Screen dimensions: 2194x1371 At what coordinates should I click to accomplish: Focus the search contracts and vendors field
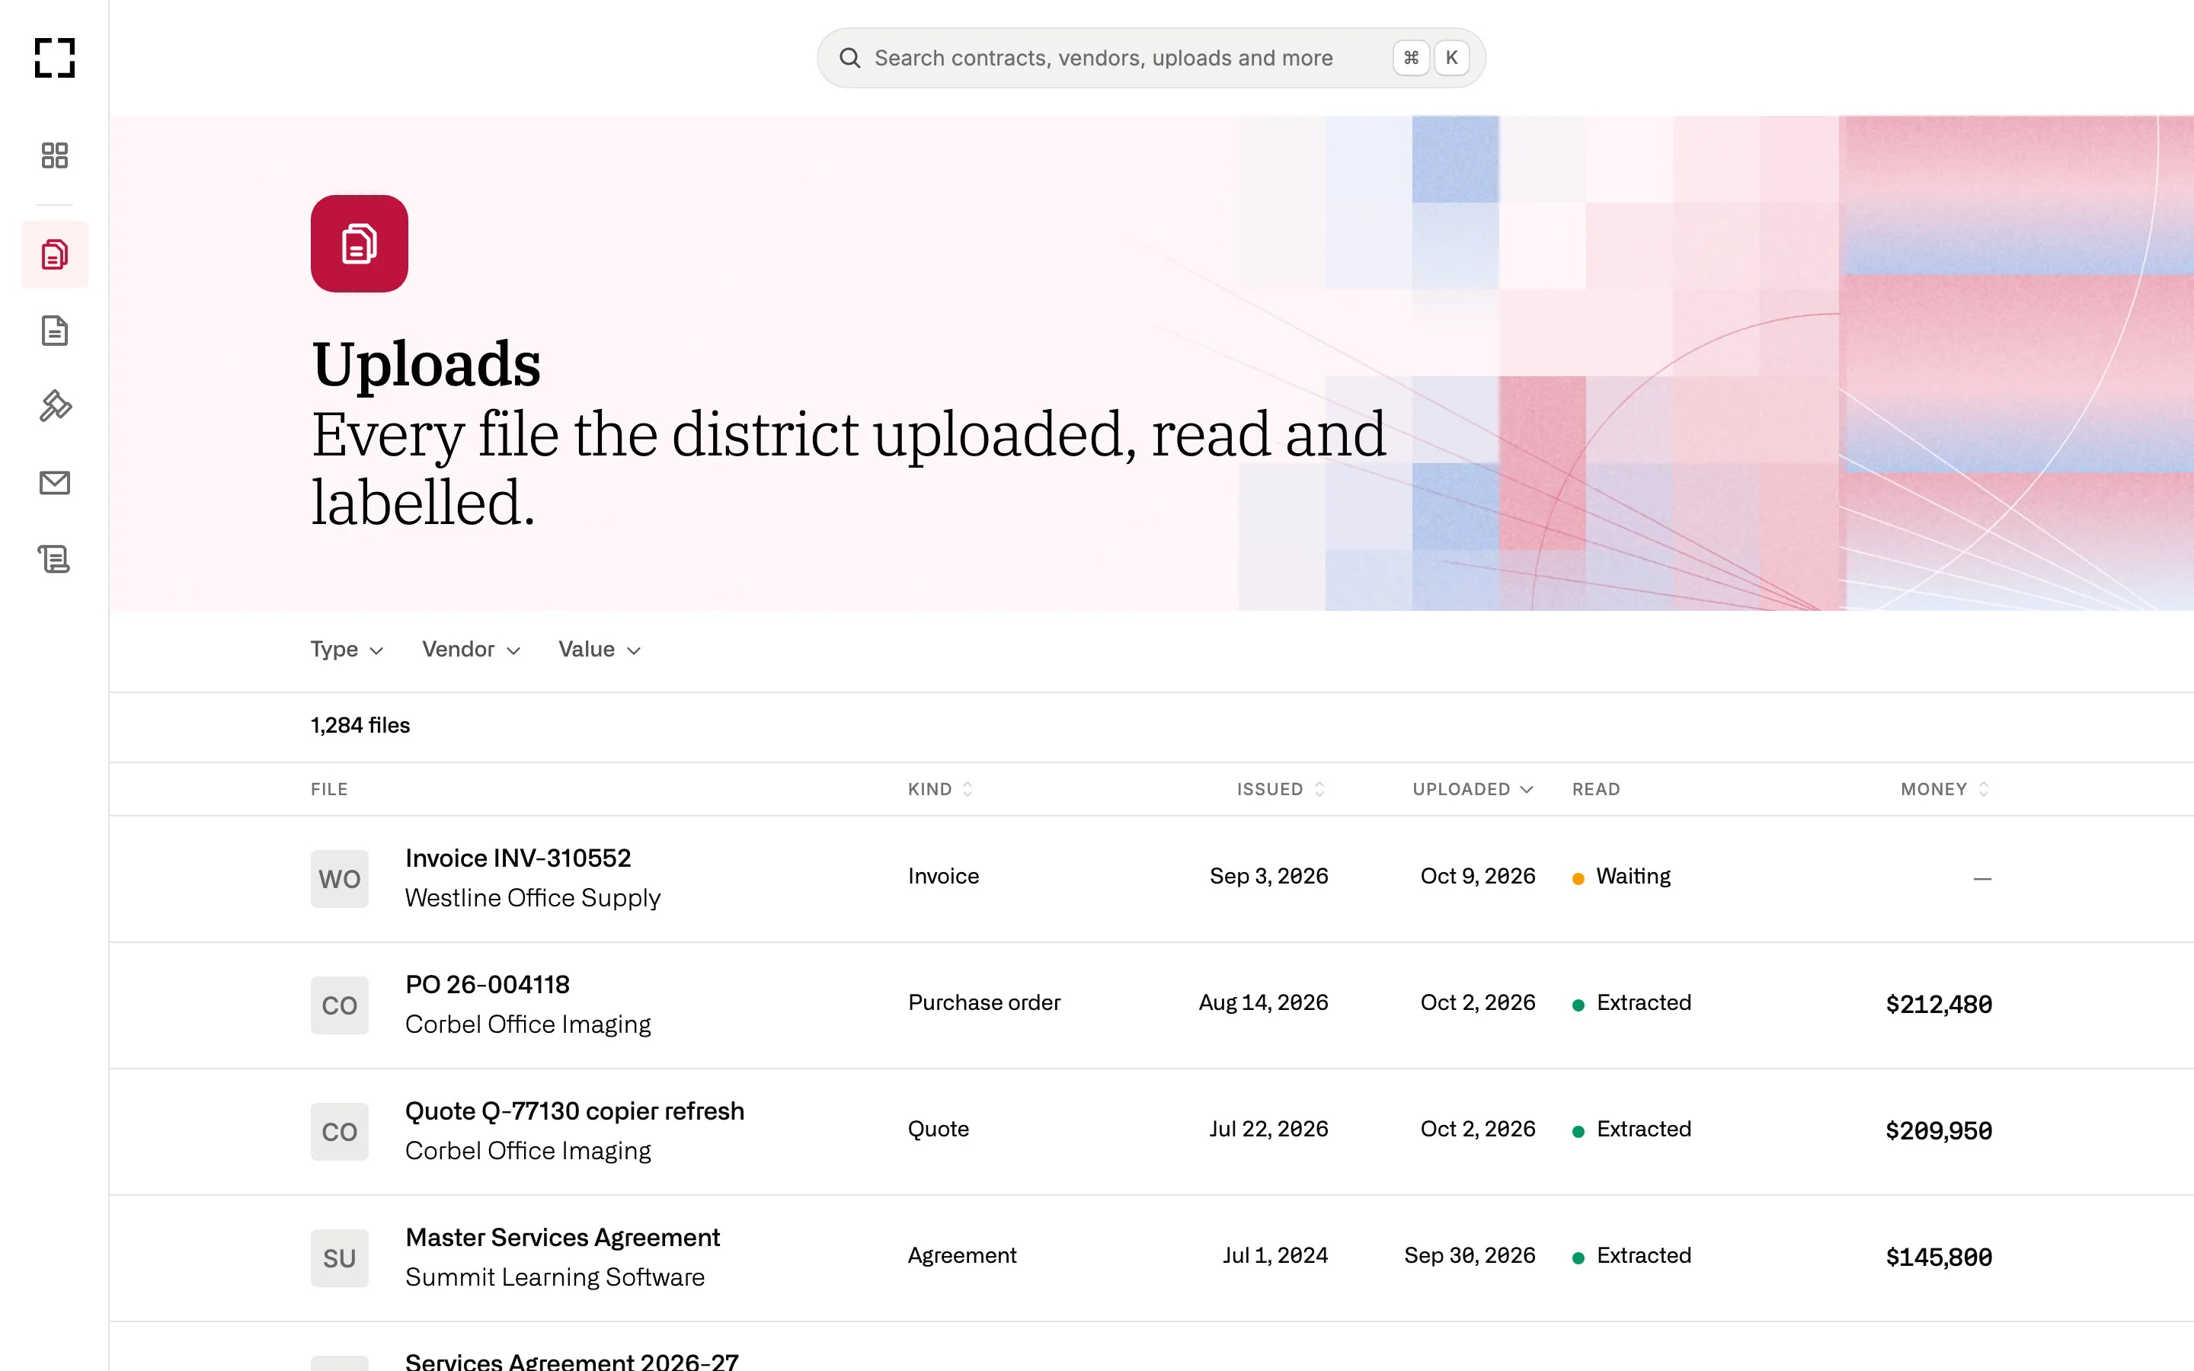1150,58
